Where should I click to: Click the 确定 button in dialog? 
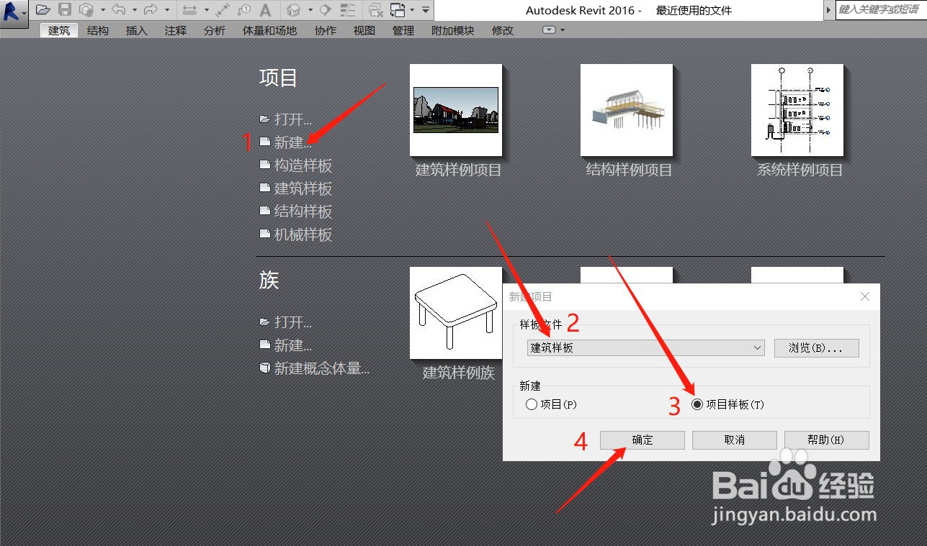click(642, 440)
